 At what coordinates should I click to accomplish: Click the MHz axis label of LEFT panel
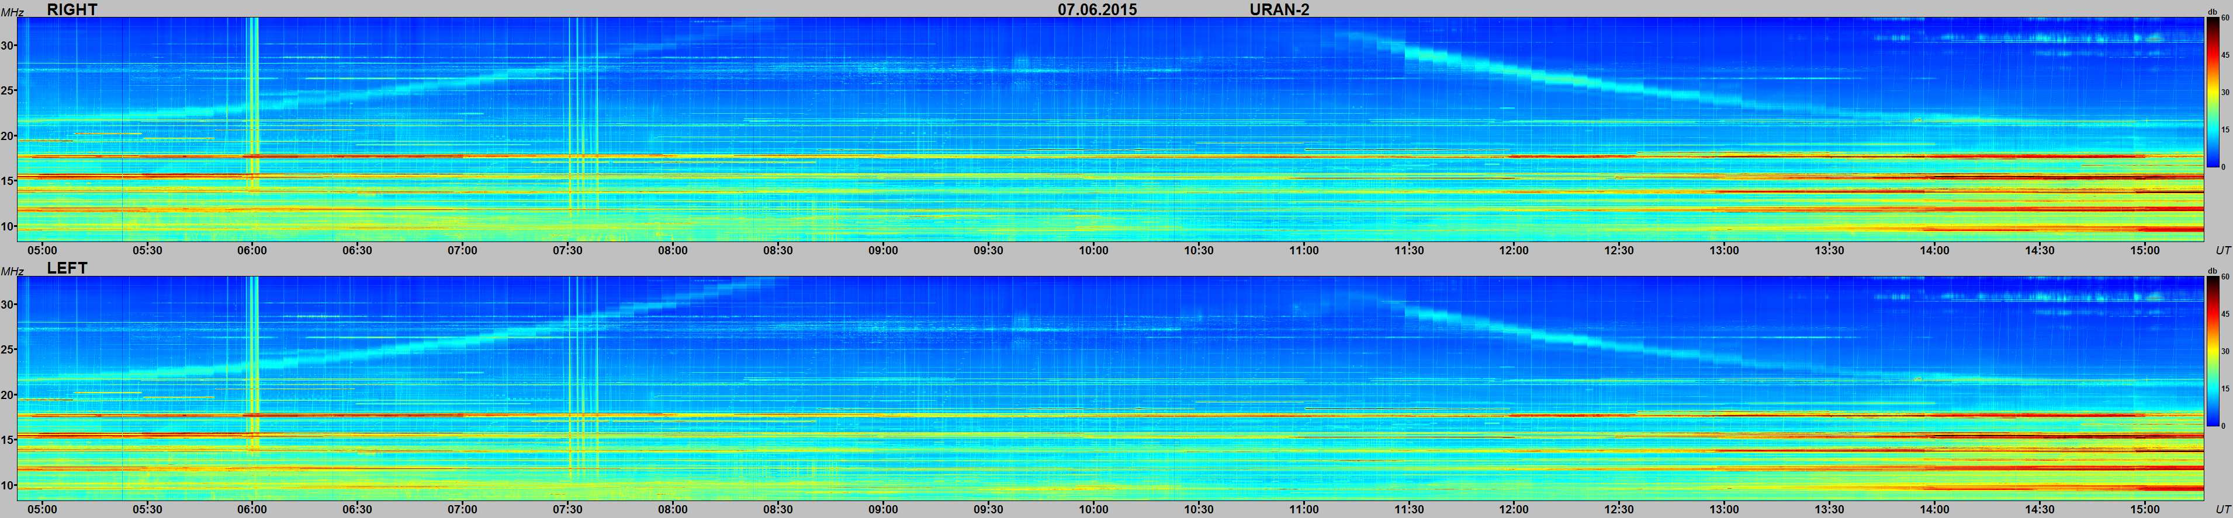click(x=11, y=271)
